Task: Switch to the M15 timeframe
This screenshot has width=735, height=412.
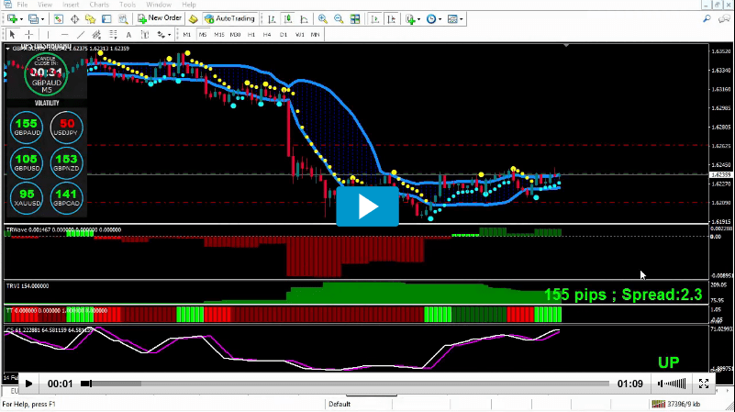Action: pos(219,35)
